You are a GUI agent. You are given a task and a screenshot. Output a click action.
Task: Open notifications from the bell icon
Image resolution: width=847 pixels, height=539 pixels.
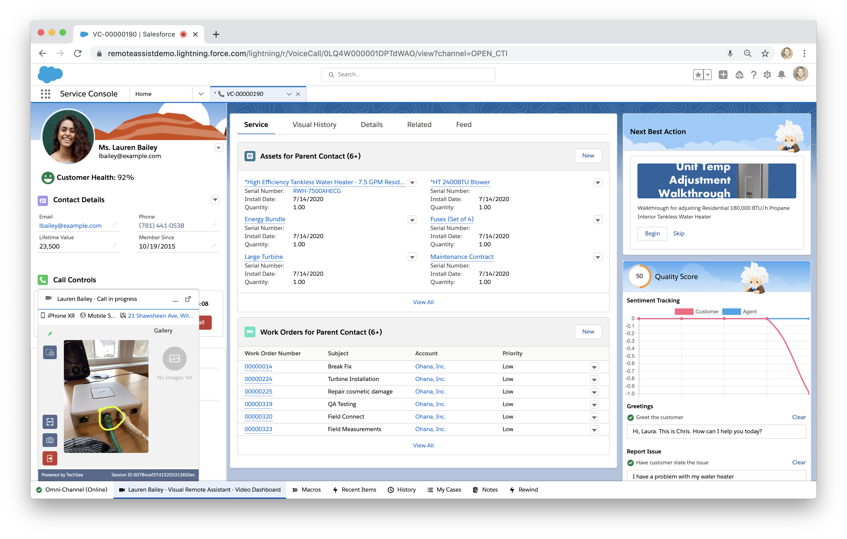click(781, 74)
